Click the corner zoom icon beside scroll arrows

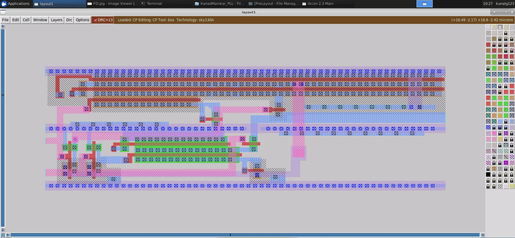tap(3, 235)
